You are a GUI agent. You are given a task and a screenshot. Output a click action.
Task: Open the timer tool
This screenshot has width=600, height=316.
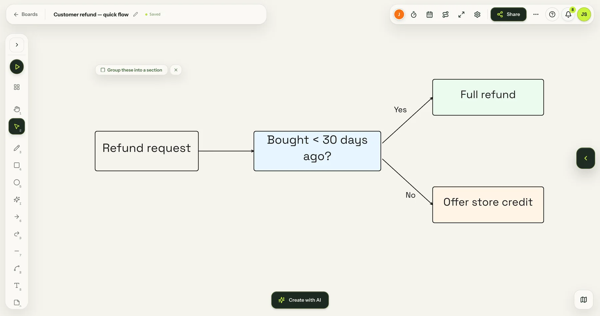(414, 14)
